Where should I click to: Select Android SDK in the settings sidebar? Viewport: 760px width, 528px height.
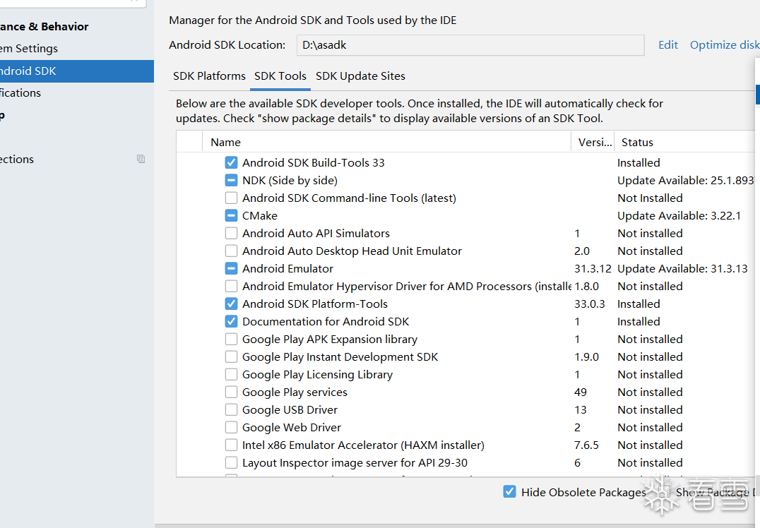(x=76, y=71)
